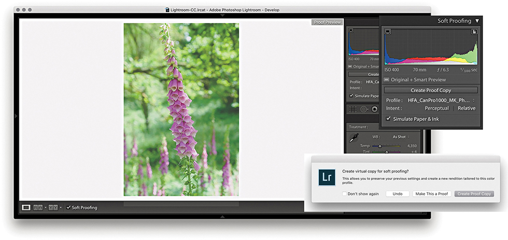Click the Tint value + 4
This screenshot has width=508, height=240.
(414, 151)
